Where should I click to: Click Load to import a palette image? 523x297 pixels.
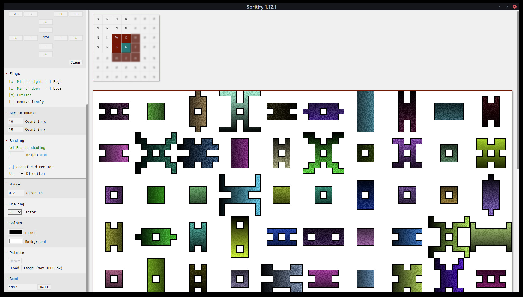[x=15, y=268]
